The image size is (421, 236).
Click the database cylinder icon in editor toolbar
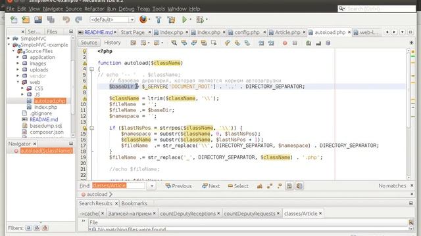point(328,43)
